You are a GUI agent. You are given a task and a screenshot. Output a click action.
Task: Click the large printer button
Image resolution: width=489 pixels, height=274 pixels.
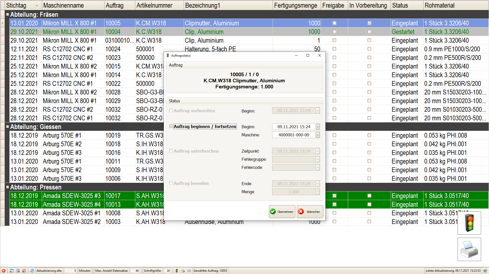(469, 249)
